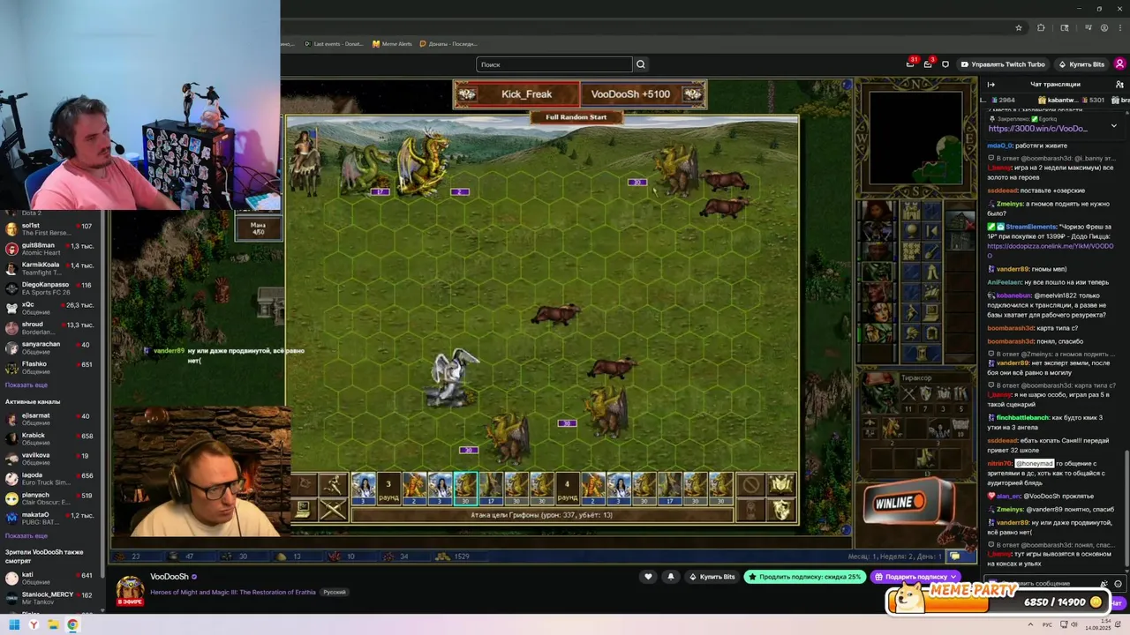Click the Twitch search magnifier button
The image size is (1130, 635).
tap(641, 64)
